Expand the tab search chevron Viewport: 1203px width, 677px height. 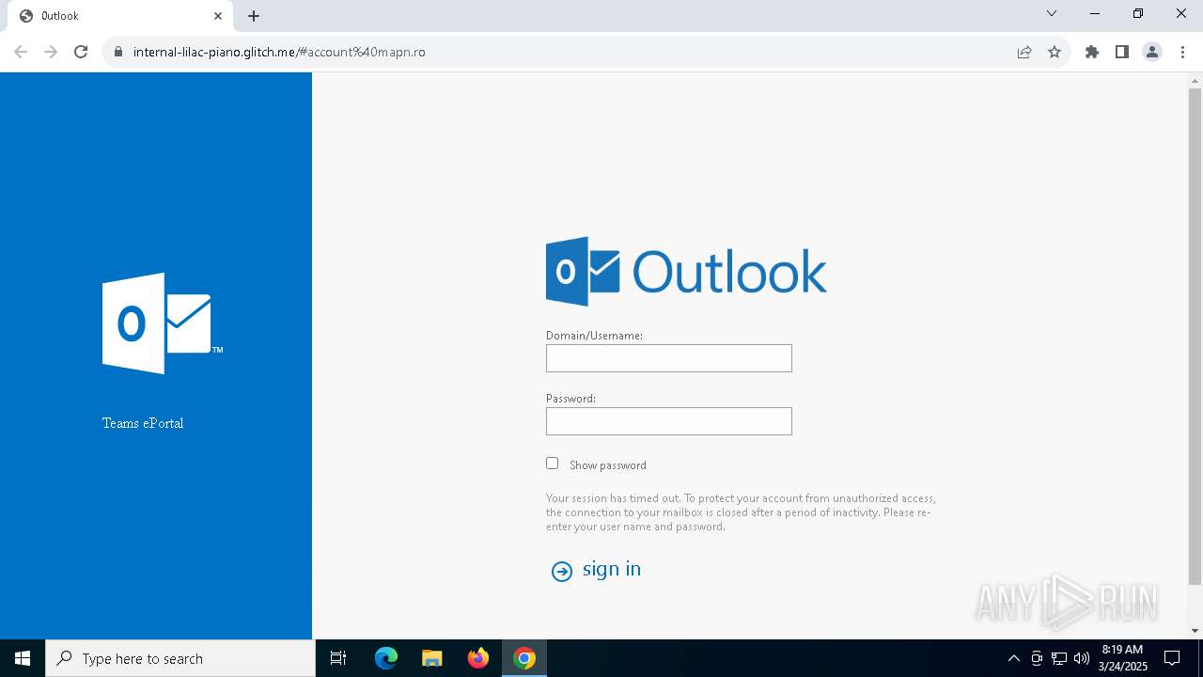(1052, 13)
